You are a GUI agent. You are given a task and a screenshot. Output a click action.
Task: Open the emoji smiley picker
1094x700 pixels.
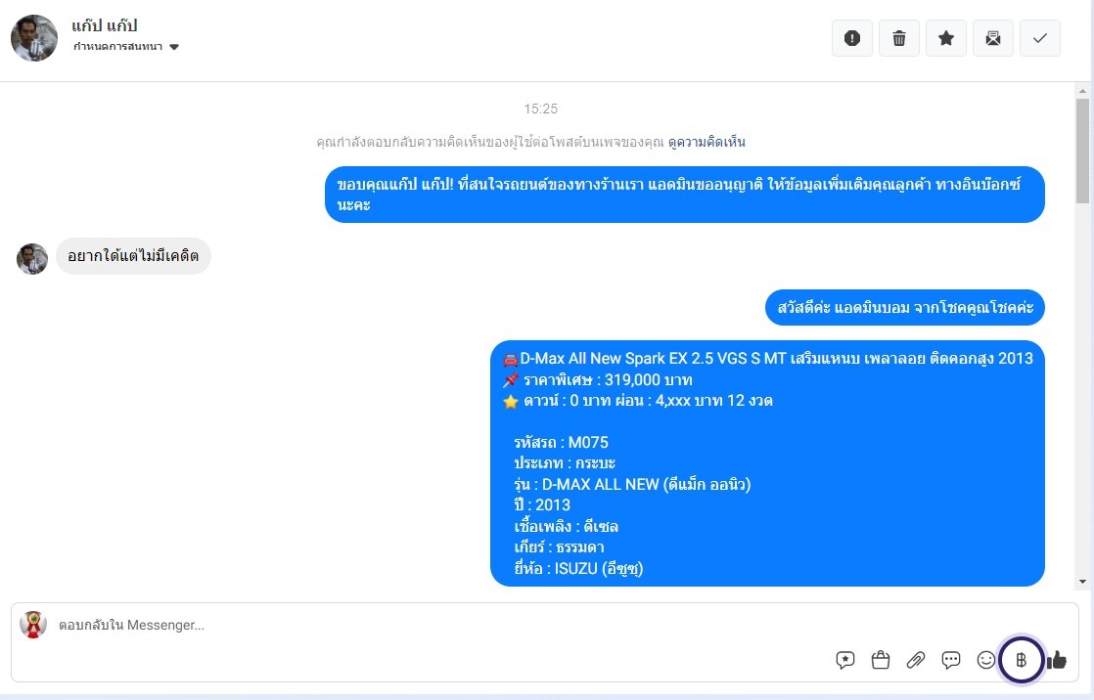click(x=985, y=660)
